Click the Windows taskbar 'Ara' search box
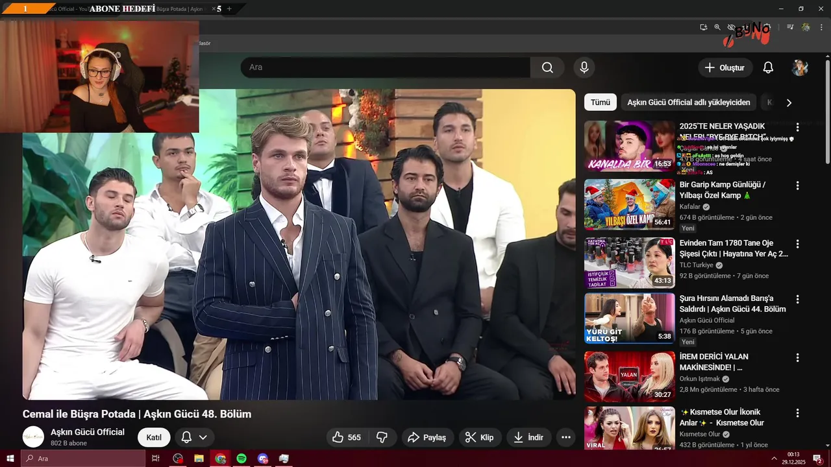The image size is (831, 467). pos(83,459)
